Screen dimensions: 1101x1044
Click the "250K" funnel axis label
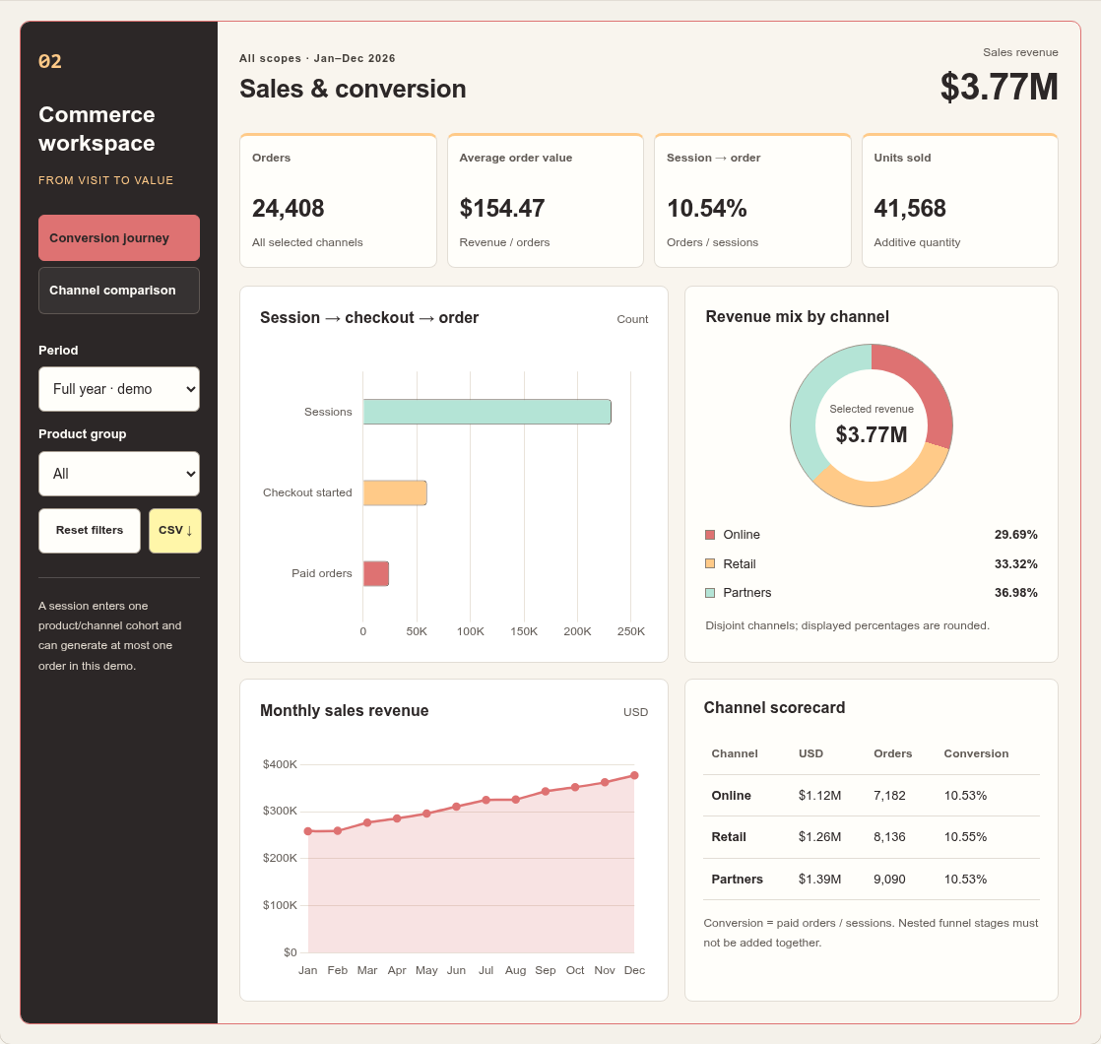tap(630, 631)
